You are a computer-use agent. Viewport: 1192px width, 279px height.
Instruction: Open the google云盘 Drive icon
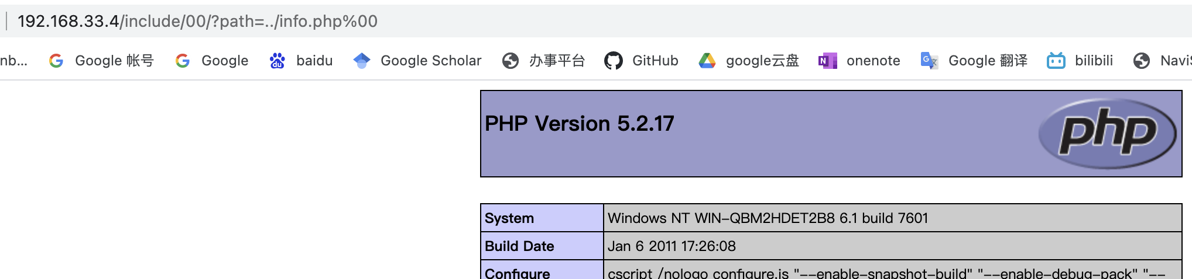[707, 61]
